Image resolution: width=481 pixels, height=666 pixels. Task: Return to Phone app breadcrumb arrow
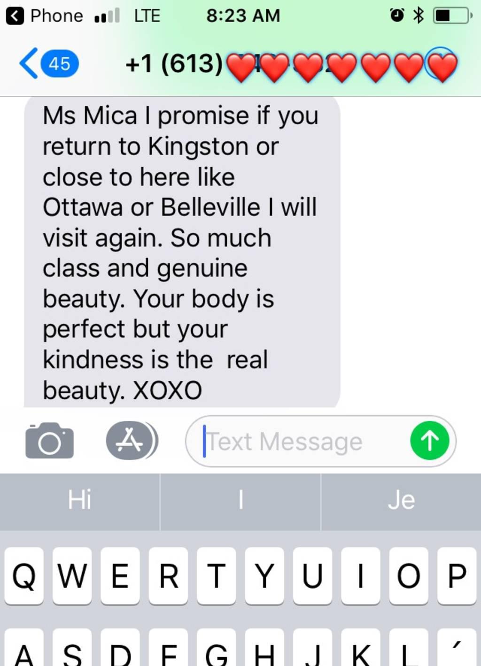(x=15, y=16)
